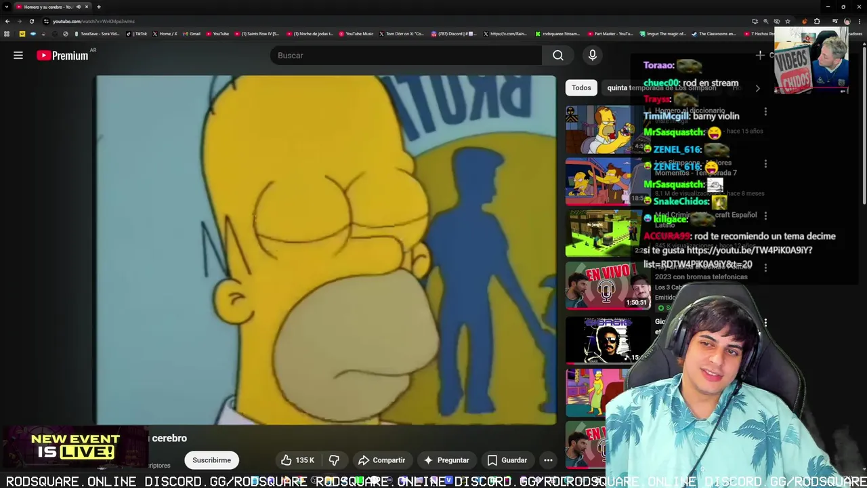Image resolution: width=867 pixels, height=488 pixels.
Task: Open the browser three-dot menu
Action: click(860, 21)
